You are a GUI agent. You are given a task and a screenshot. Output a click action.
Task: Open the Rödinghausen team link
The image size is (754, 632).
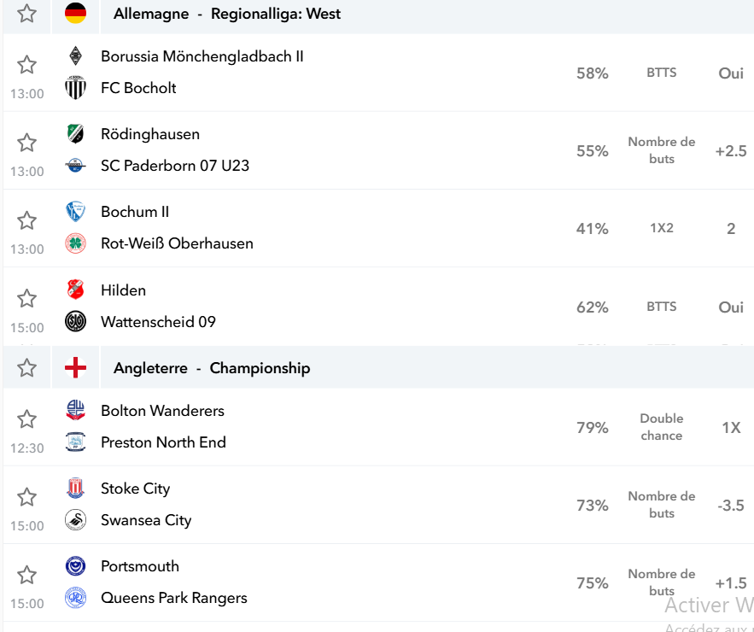pos(150,134)
